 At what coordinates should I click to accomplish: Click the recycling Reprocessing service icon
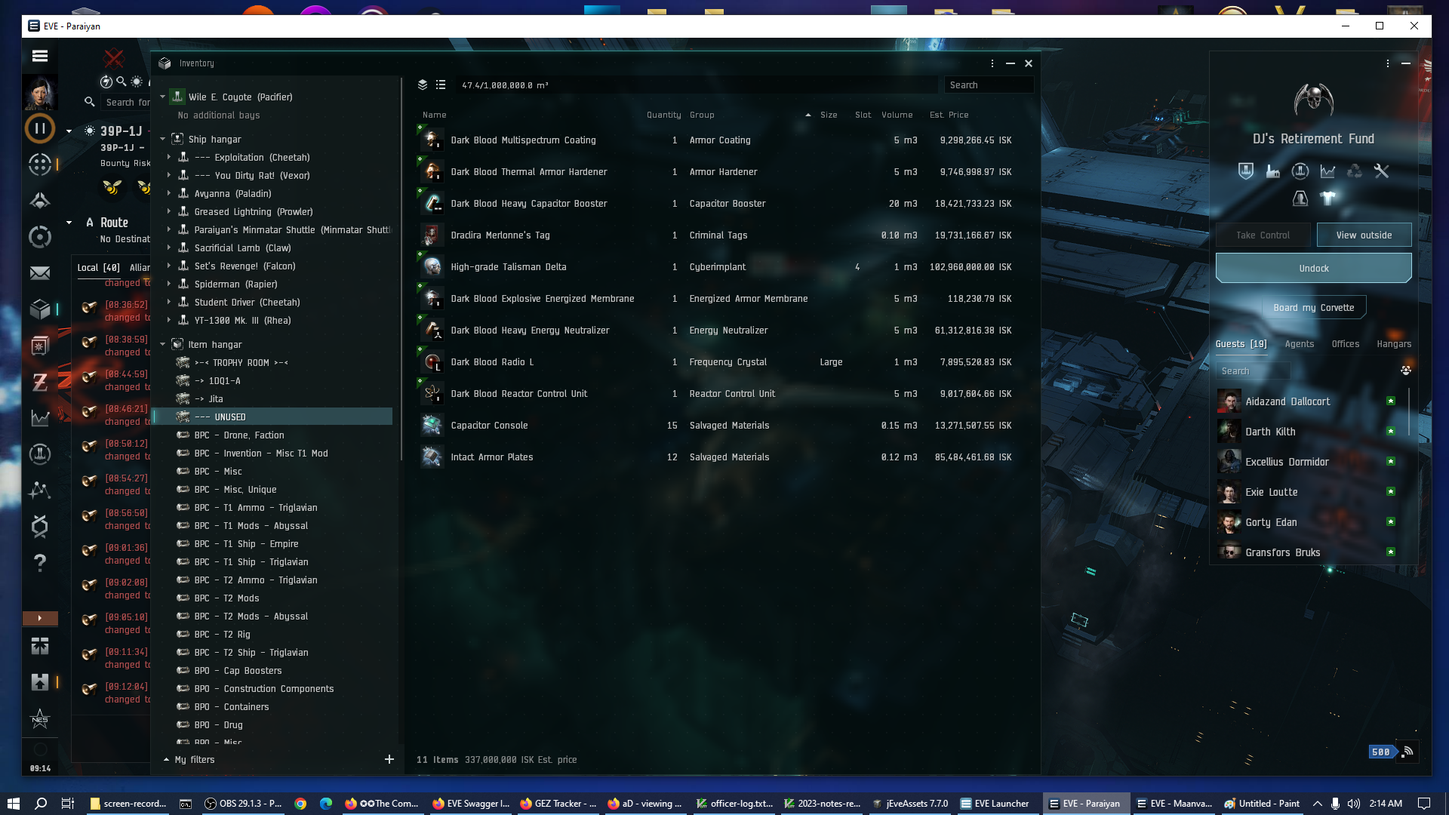pos(1355,171)
